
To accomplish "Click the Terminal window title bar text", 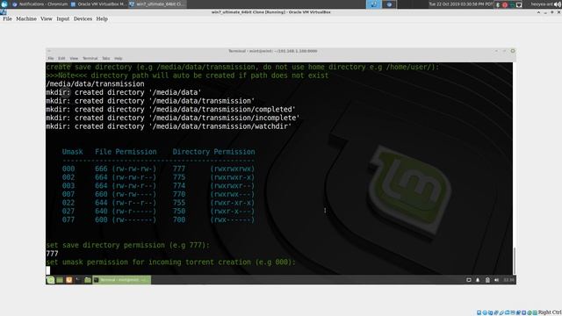I will point(273,51).
